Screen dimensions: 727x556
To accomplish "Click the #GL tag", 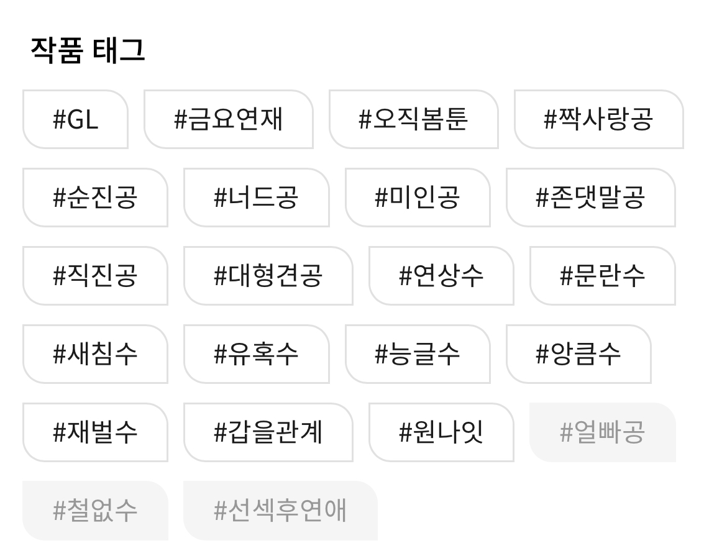I will [75, 119].
